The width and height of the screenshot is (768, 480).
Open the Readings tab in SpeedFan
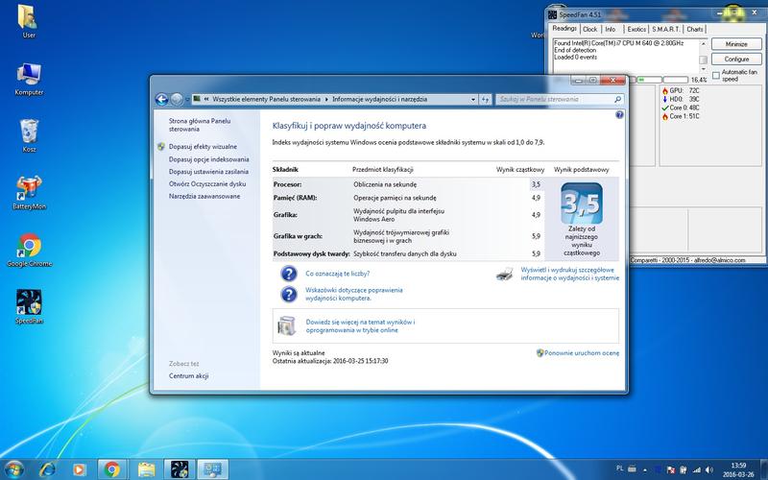point(564,29)
